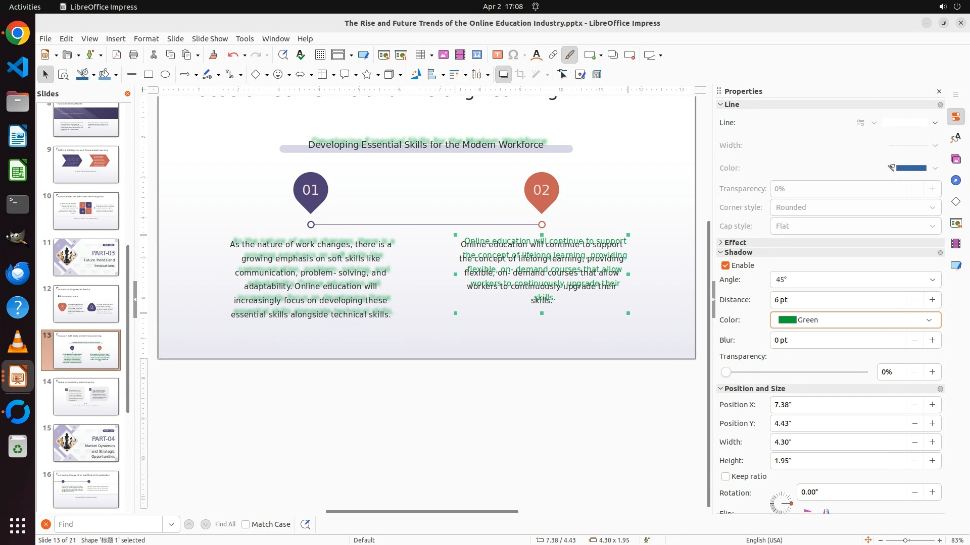Click the Print icon in toolbar

click(133, 55)
